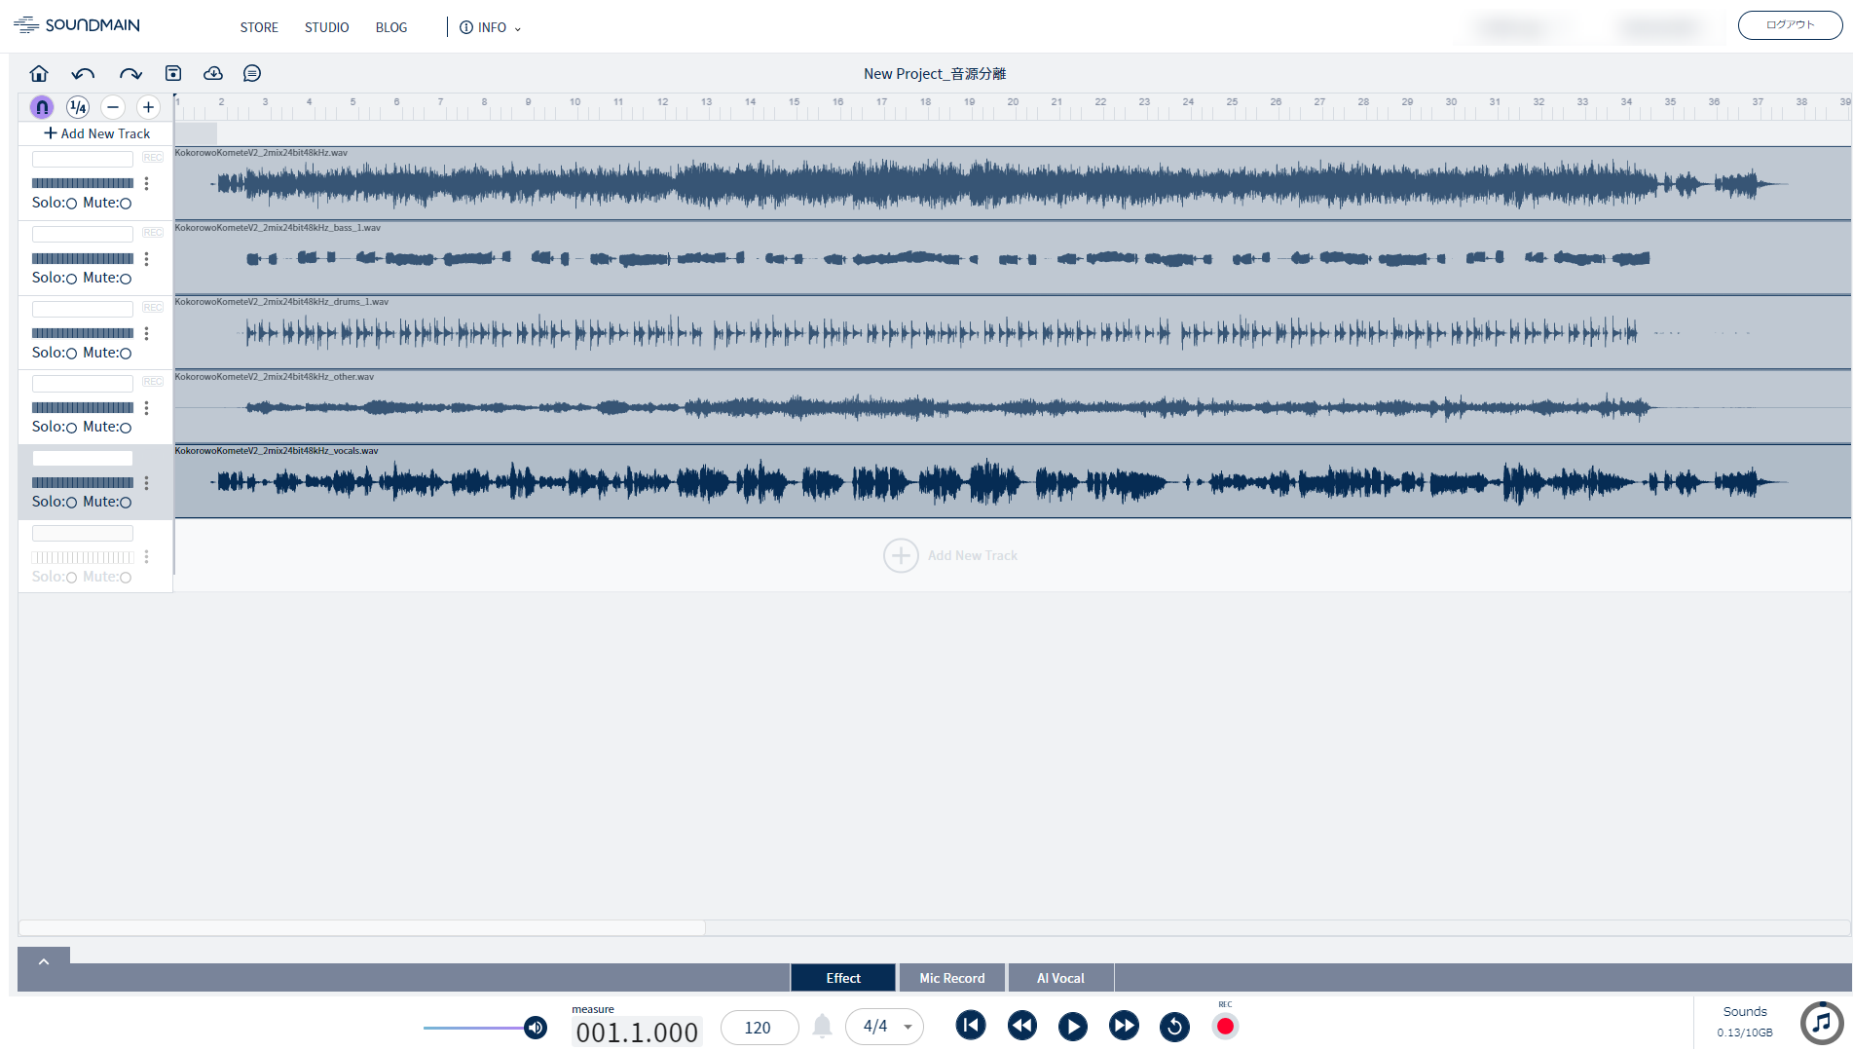Adjust the vocals track volume meter
The height and width of the screenshot is (1051, 1853).
(x=83, y=482)
